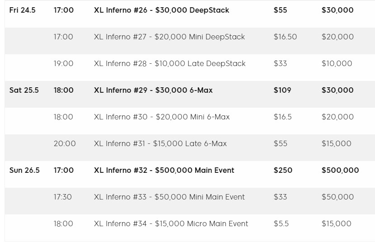Click the $500,000 guarantee amount
Image resolution: width=375 pixels, height=247 pixels.
pos(340,170)
